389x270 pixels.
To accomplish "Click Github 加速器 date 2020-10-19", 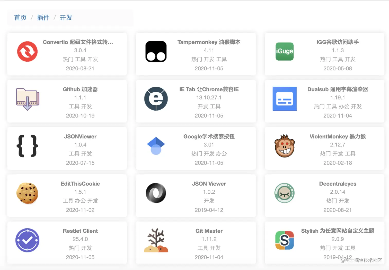I will (x=80, y=116).
